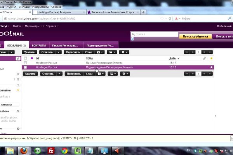The image size is (233, 155).
Task: Click the gear icon at the sidebar bottom
Action: click(18, 129)
